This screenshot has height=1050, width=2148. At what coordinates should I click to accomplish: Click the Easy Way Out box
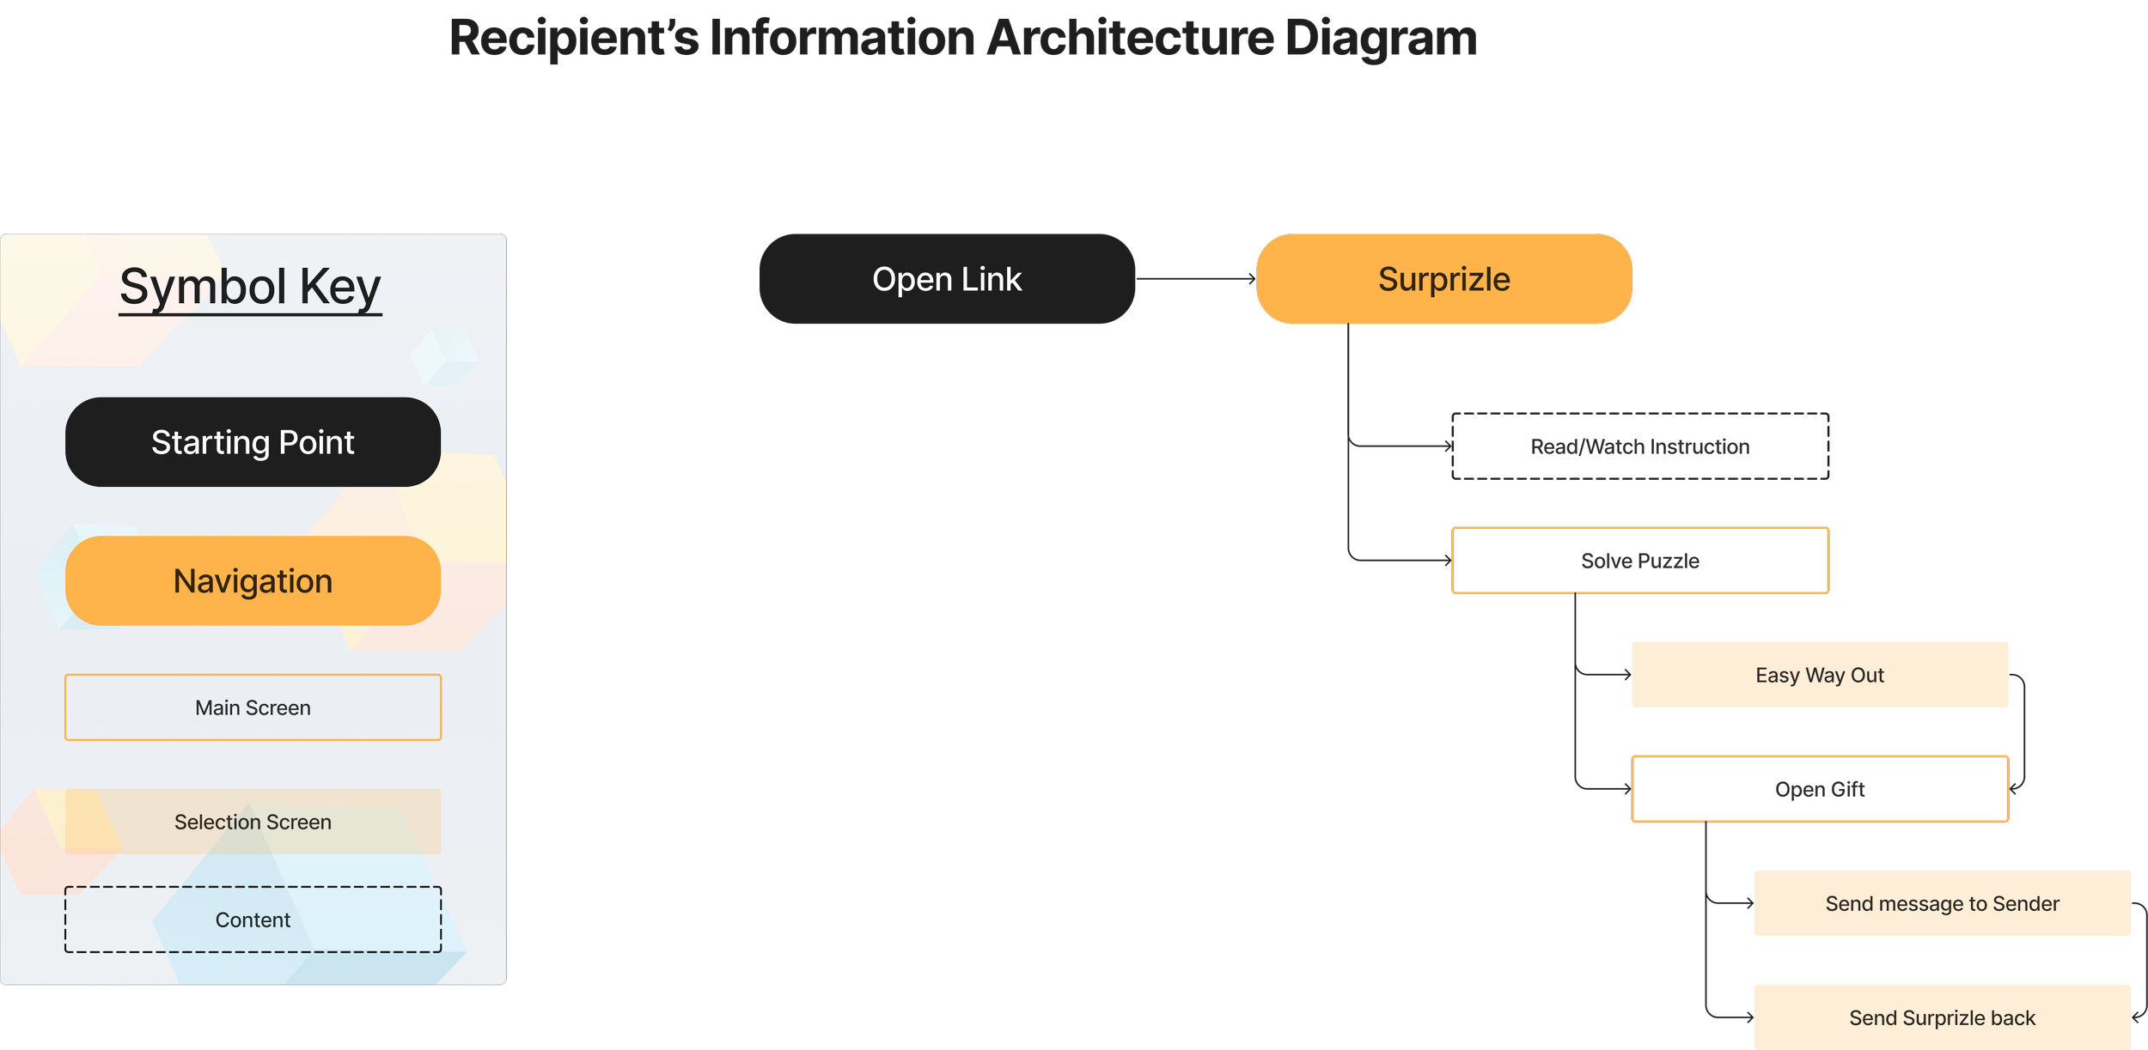point(1819,675)
